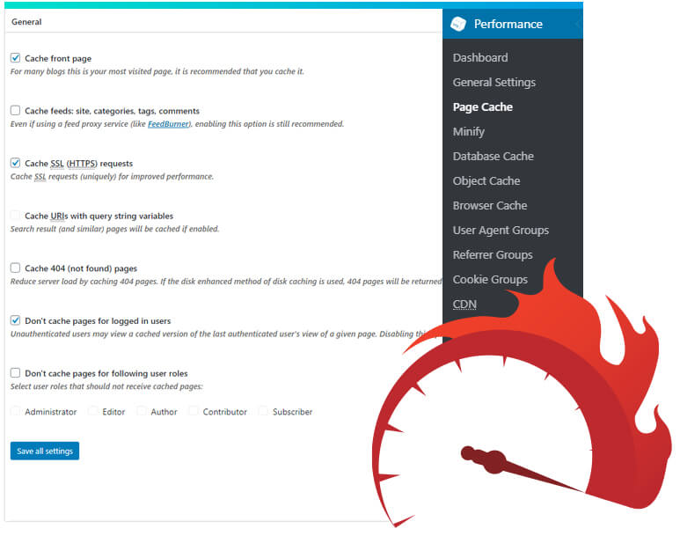Screen dimensions: 680x536
Task: Check the Subscriber role checkbox
Action: pyautogui.click(x=263, y=411)
